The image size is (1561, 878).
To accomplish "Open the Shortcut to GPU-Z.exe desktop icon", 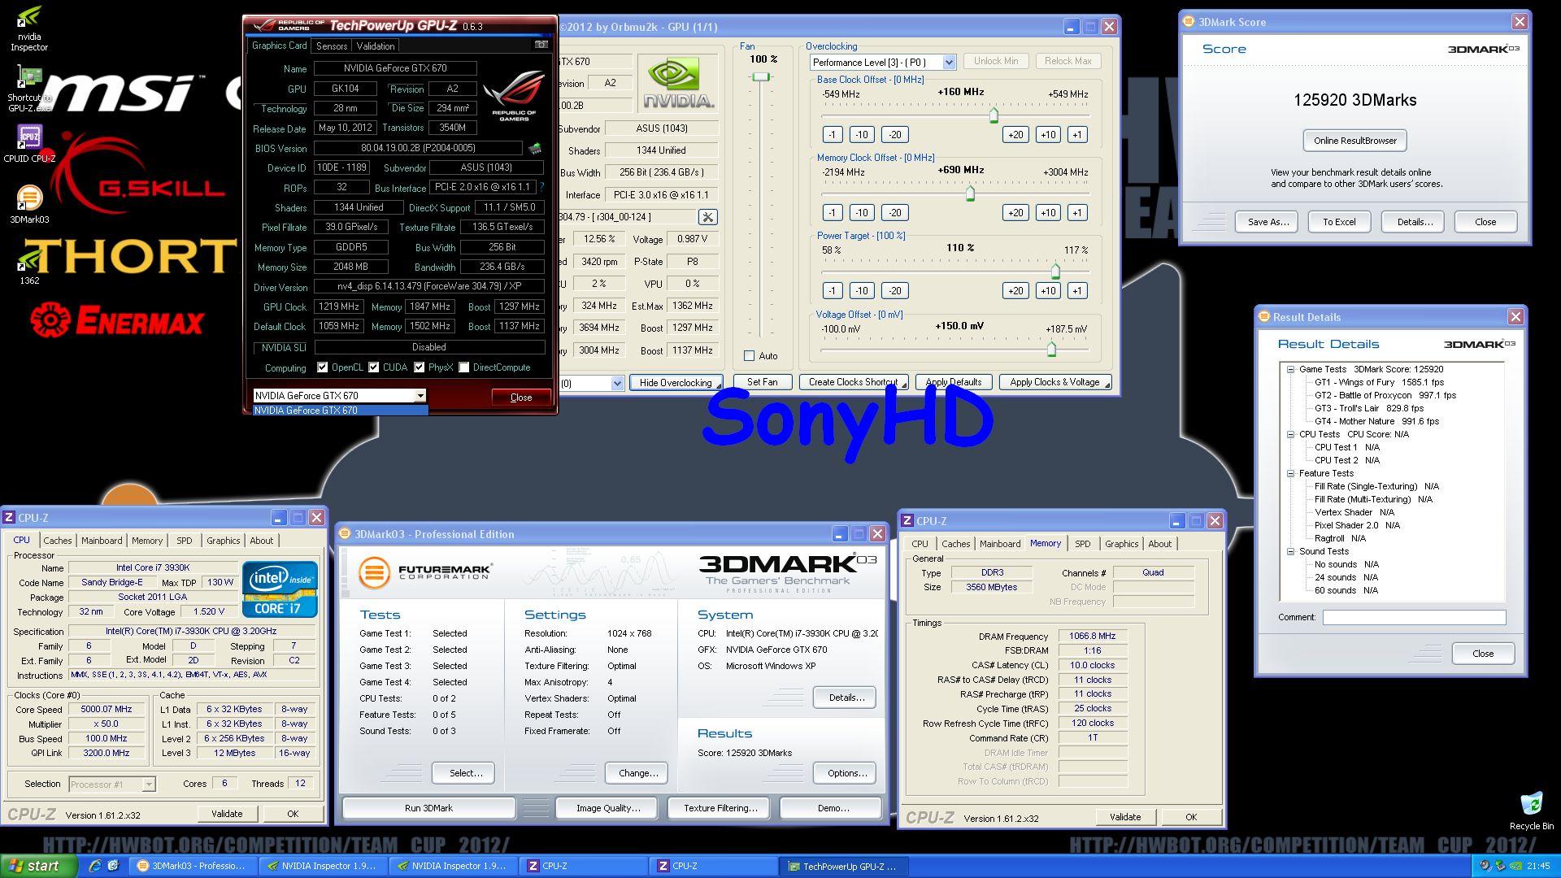I will (x=29, y=89).
